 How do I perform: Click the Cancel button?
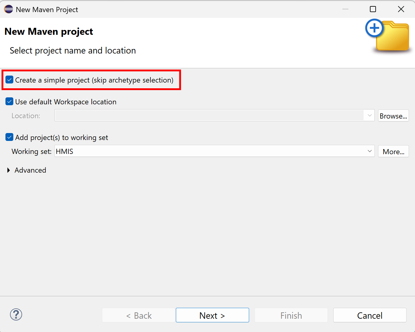(x=370, y=315)
